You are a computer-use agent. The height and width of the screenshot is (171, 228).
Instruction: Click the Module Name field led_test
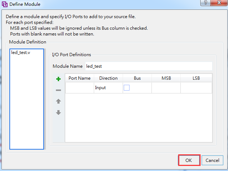click(149, 66)
